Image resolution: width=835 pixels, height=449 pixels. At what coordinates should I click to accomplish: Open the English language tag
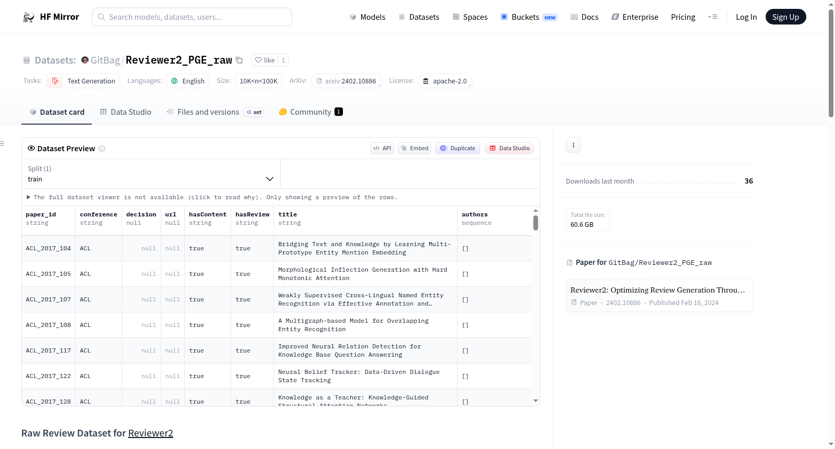pos(188,81)
